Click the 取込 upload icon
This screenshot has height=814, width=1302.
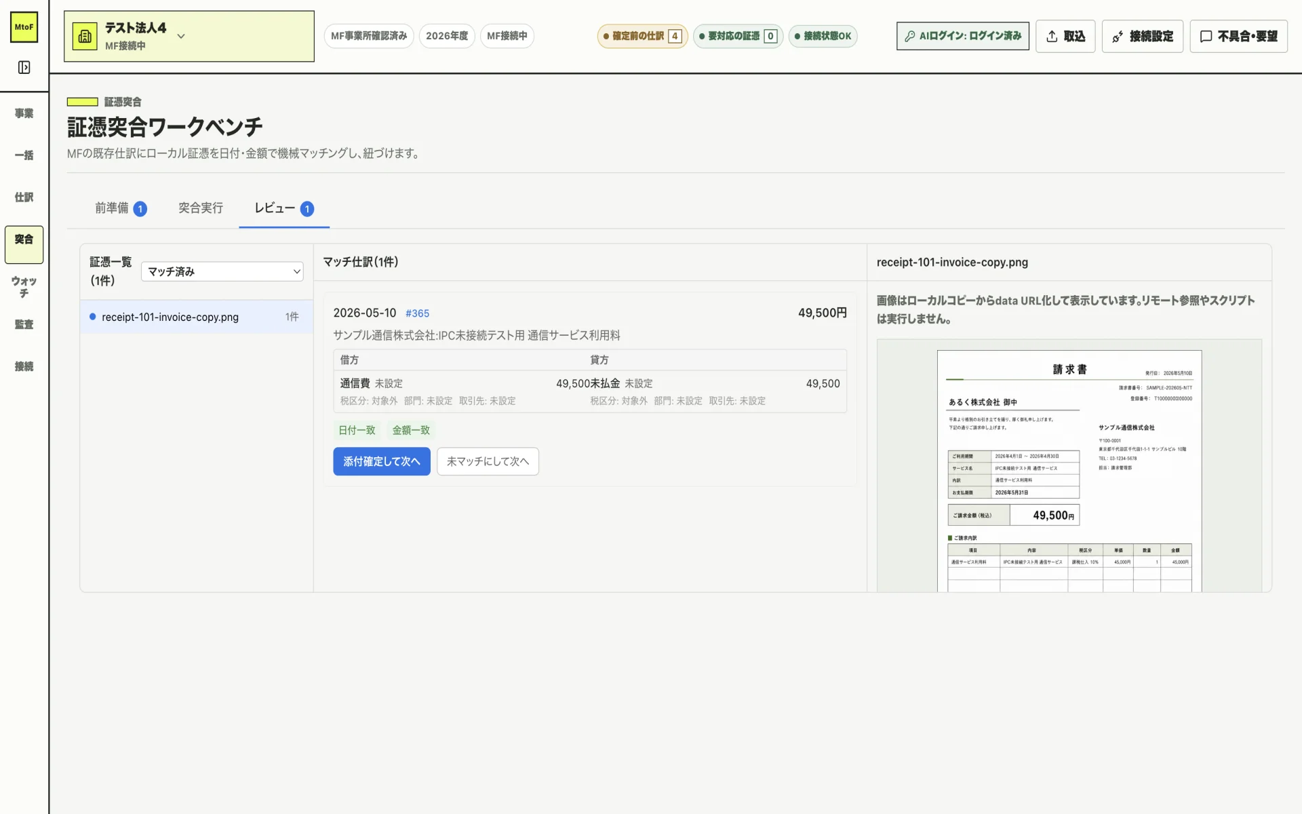(x=1052, y=36)
